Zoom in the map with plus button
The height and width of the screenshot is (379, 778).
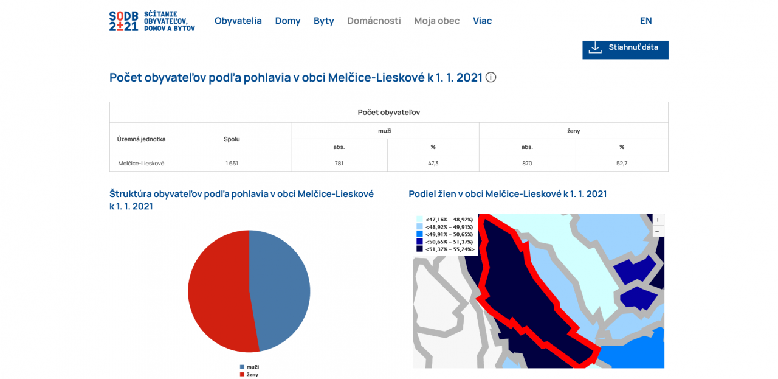(658, 220)
